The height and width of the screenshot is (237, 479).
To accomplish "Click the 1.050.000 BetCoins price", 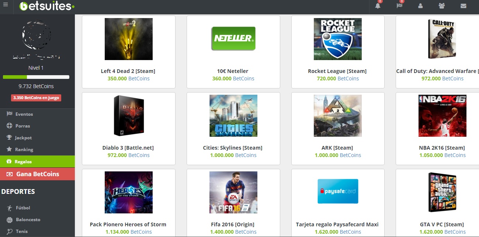I will (x=442, y=155).
